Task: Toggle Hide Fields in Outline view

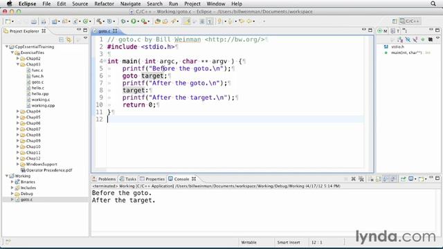Action: tap(408, 40)
